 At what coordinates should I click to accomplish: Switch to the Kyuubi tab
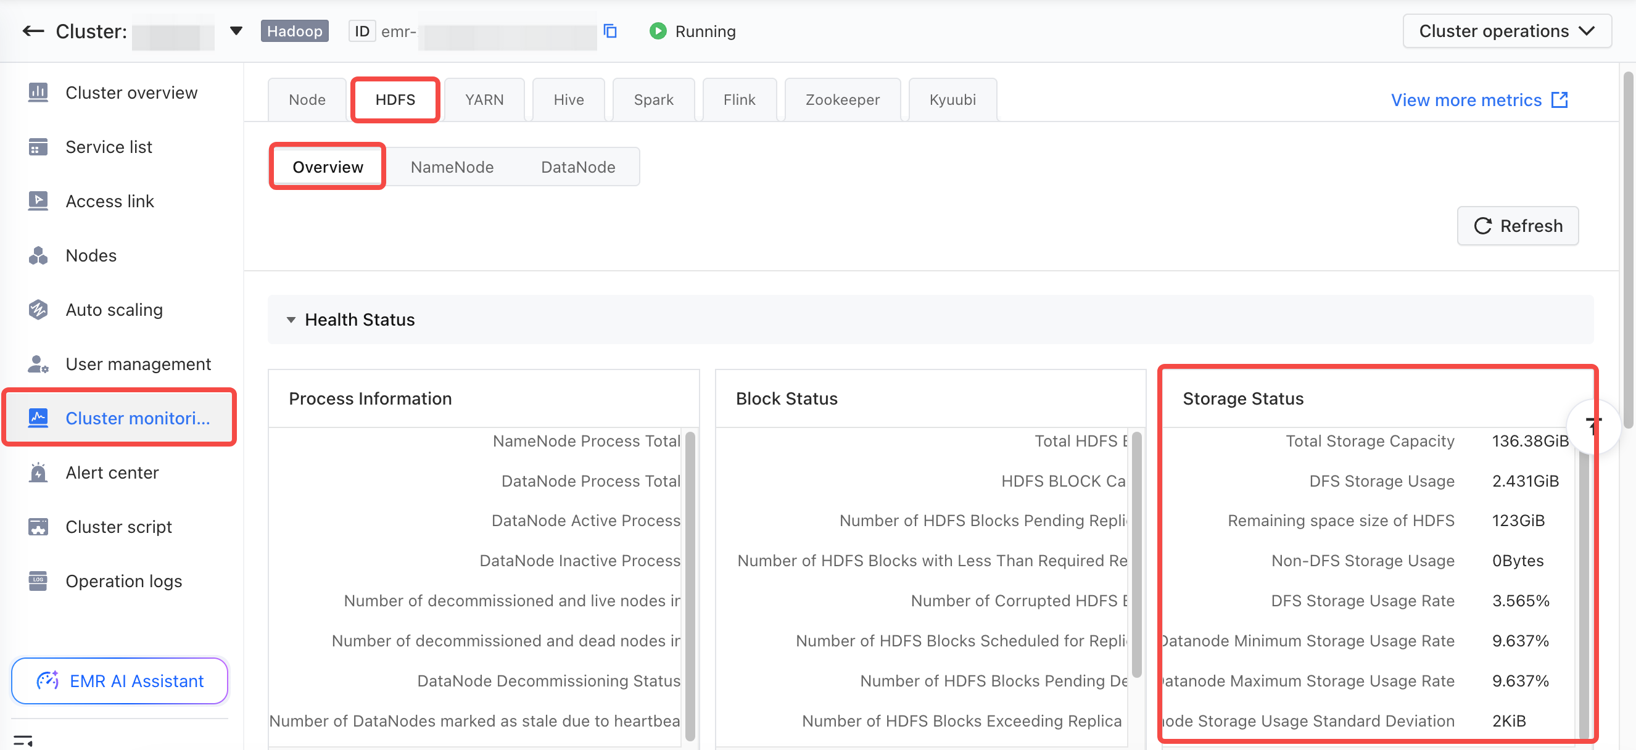(x=952, y=100)
